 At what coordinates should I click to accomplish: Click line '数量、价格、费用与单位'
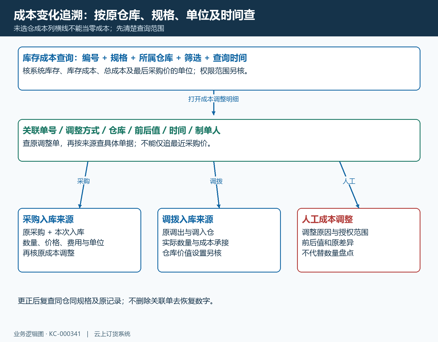(x=64, y=243)
